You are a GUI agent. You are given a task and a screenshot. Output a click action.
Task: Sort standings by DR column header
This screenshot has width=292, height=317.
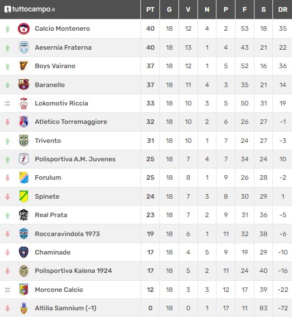282,9
